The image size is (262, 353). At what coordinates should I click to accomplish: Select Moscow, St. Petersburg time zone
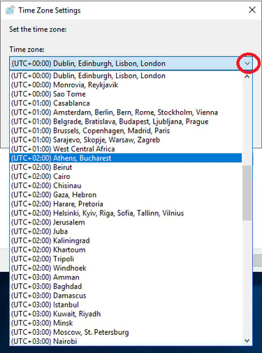click(x=126, y=332)
